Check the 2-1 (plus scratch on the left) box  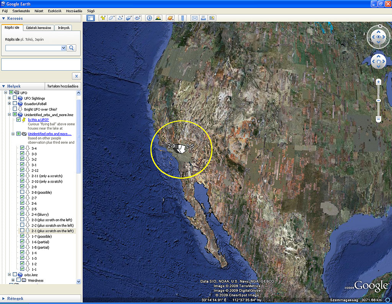pyautogui.click(x=22, y=230)
